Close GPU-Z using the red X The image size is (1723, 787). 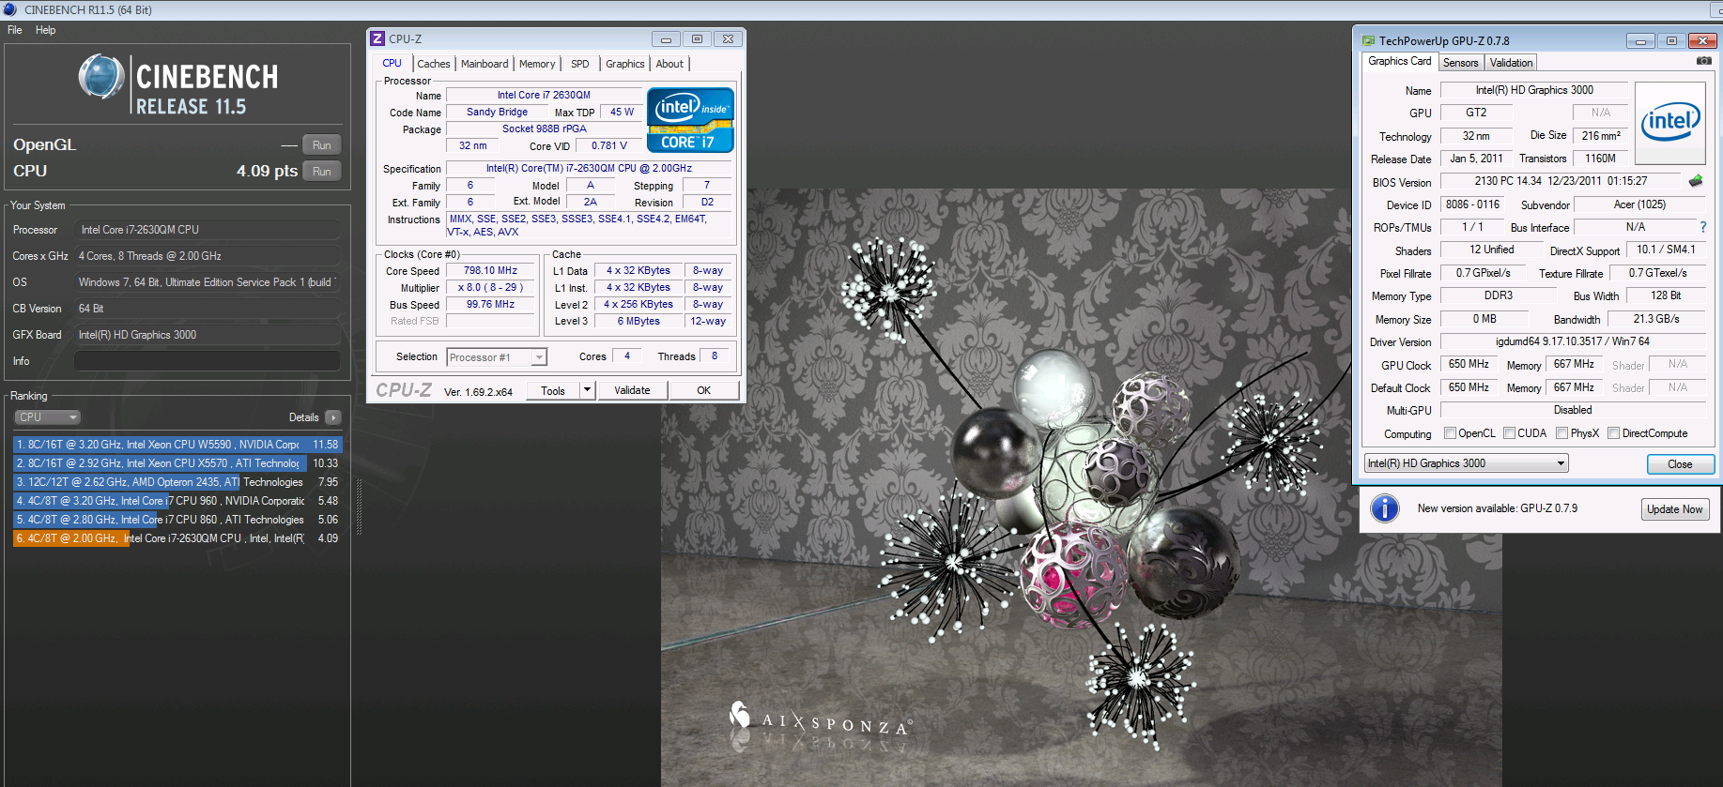point(1702,41)
